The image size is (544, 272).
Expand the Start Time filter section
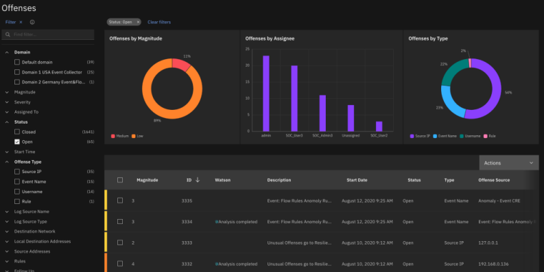pos(7,152)
